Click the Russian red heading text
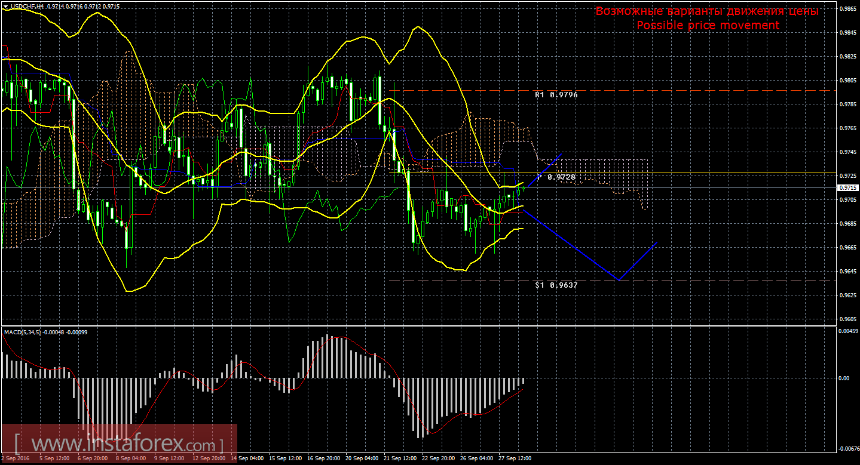The image size is (860, 465). pos(708,11)
